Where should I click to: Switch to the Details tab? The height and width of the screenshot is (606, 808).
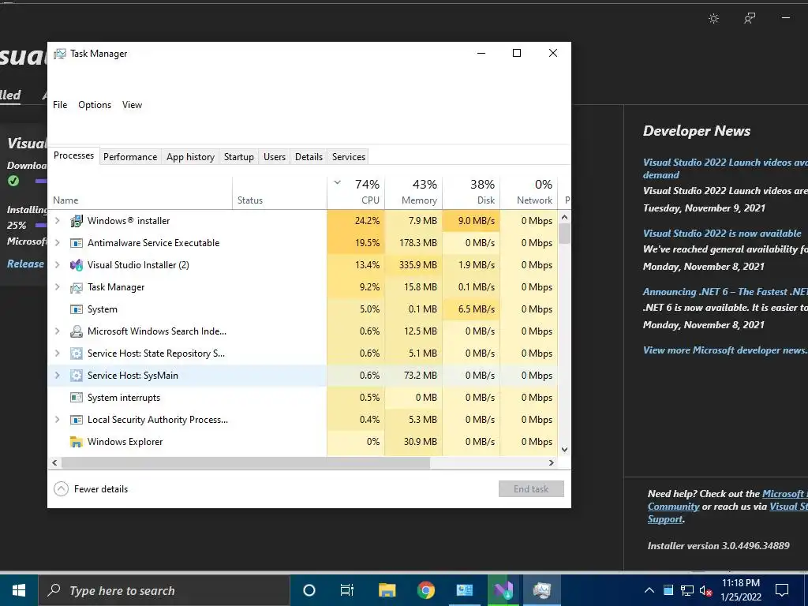coord(309,157)
